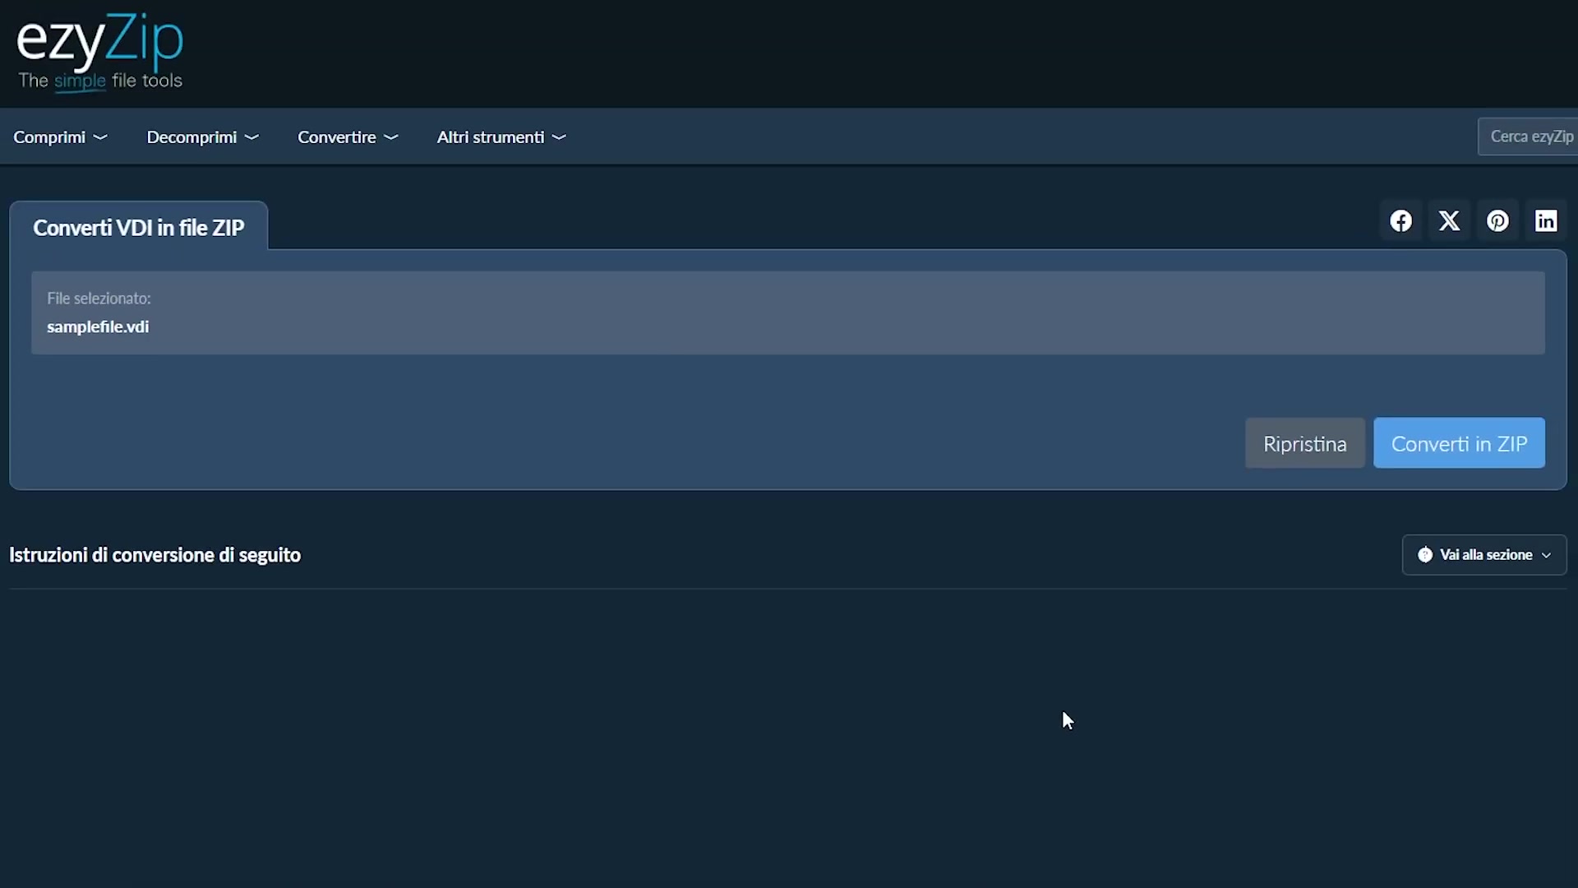Viewport: 1578px width, 888px height.
Task: Expand the Vai alla sezione dropdown
Action: click(x=1484, y=555)
